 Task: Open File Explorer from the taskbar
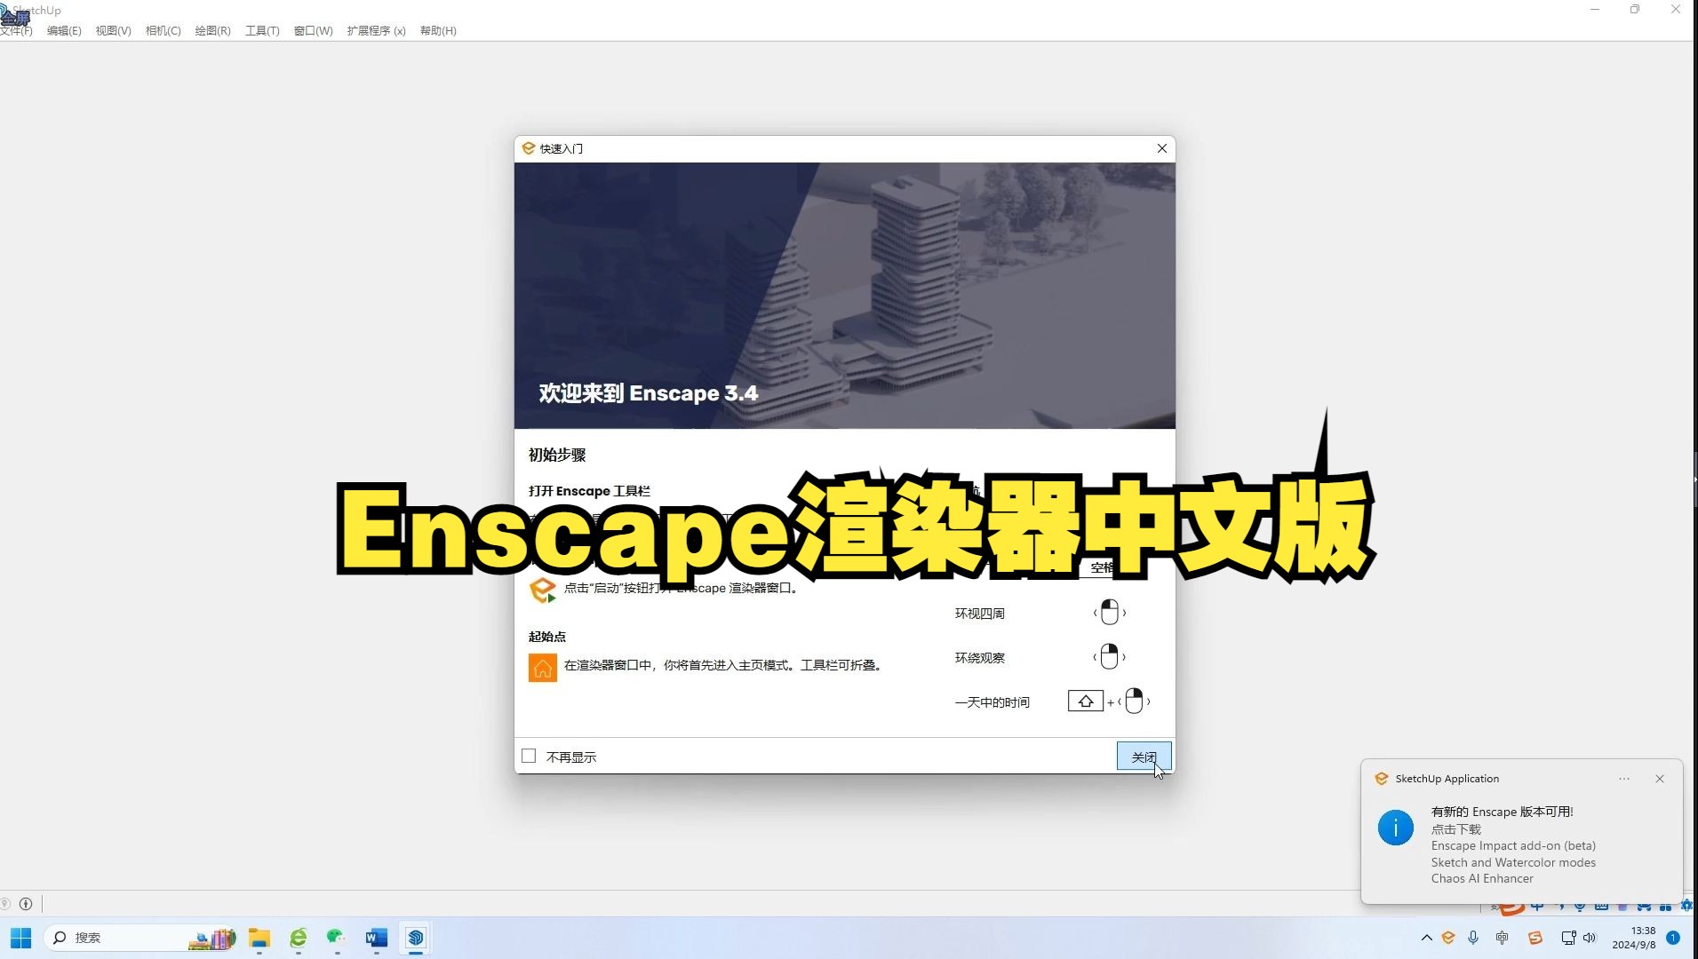tap(258, 937)
